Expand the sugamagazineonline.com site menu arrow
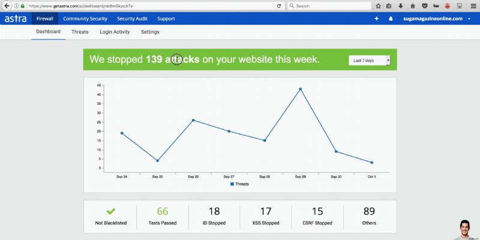480x240 pixels. point(469,19)
